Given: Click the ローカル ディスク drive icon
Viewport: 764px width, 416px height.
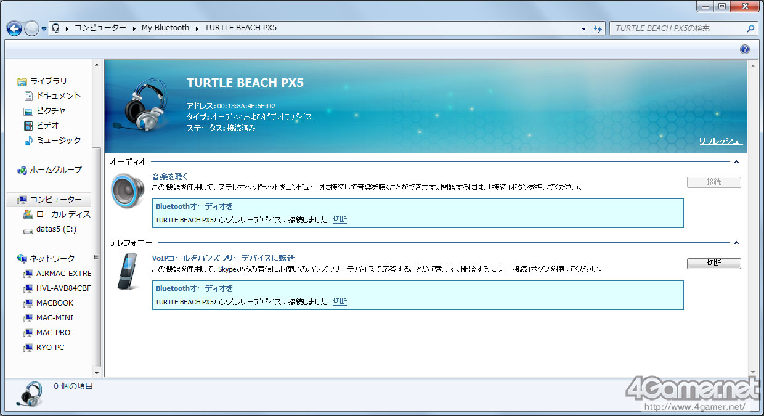Looking at the screenshot, I should point(28,214).
